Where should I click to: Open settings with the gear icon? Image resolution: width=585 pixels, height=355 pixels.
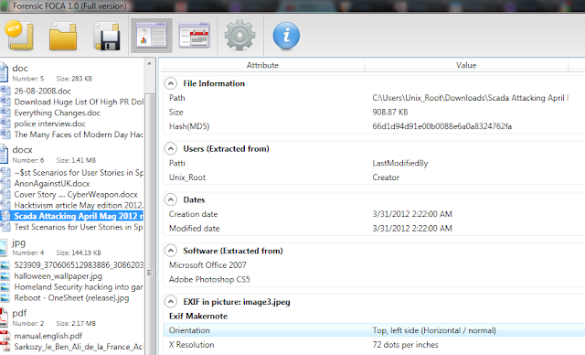coord(239,36)
